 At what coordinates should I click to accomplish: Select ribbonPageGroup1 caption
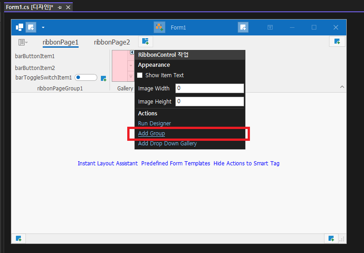60,89
